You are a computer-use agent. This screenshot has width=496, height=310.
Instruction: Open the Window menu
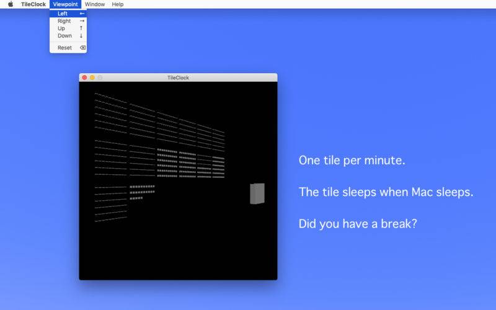pos(95,4)
